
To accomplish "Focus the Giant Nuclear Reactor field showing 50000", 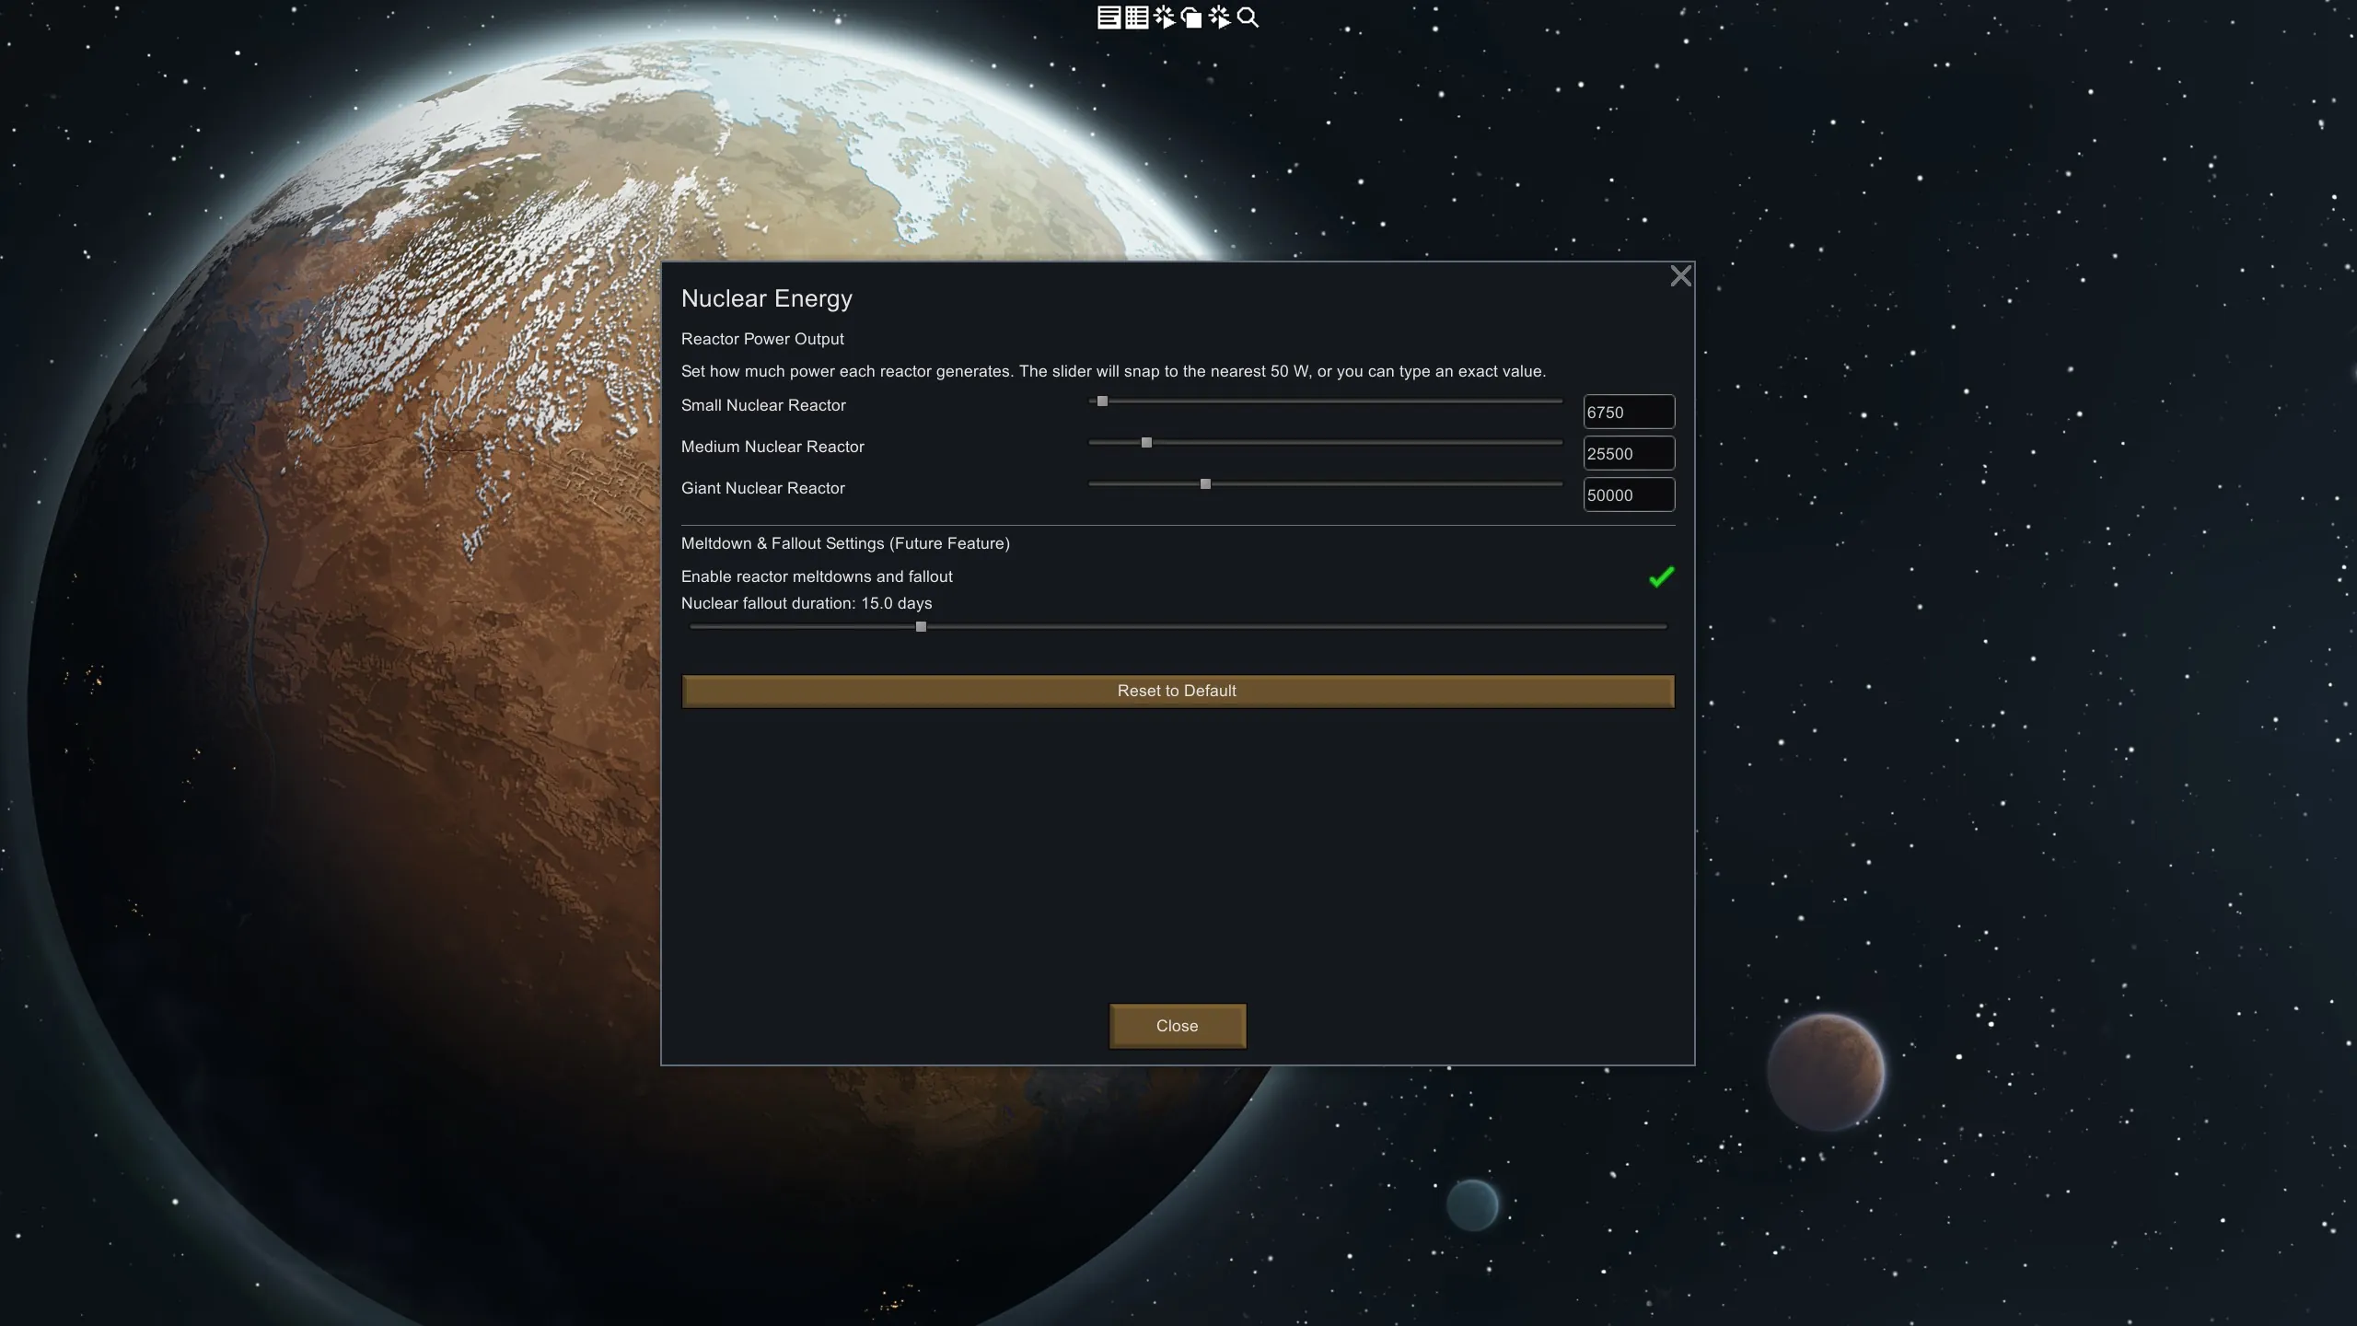I will (1628, 495).
